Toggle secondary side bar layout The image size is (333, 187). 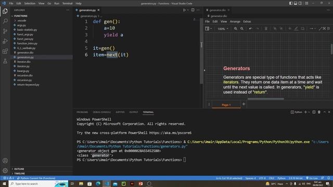click(x=300, y=3)
